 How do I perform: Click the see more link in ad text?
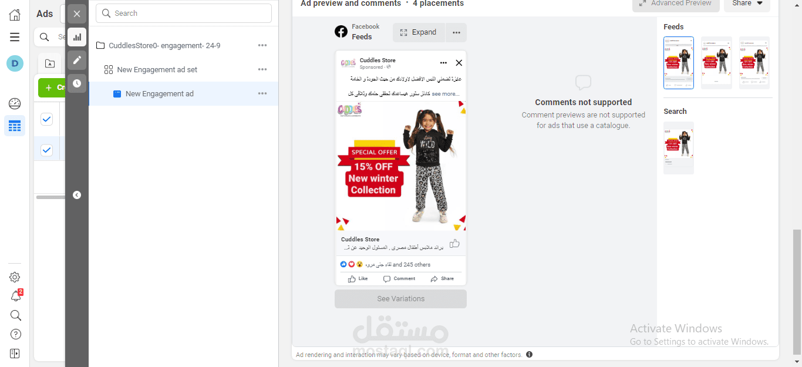coord(446,94)
